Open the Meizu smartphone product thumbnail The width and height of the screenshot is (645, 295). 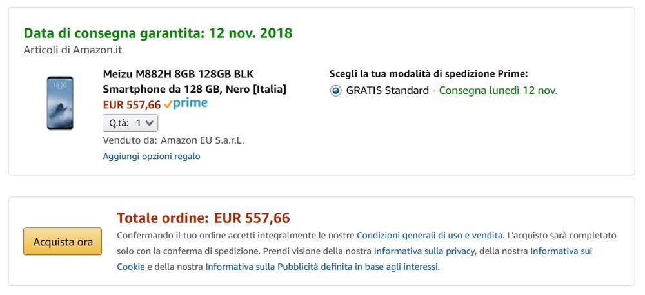(60, 103)
